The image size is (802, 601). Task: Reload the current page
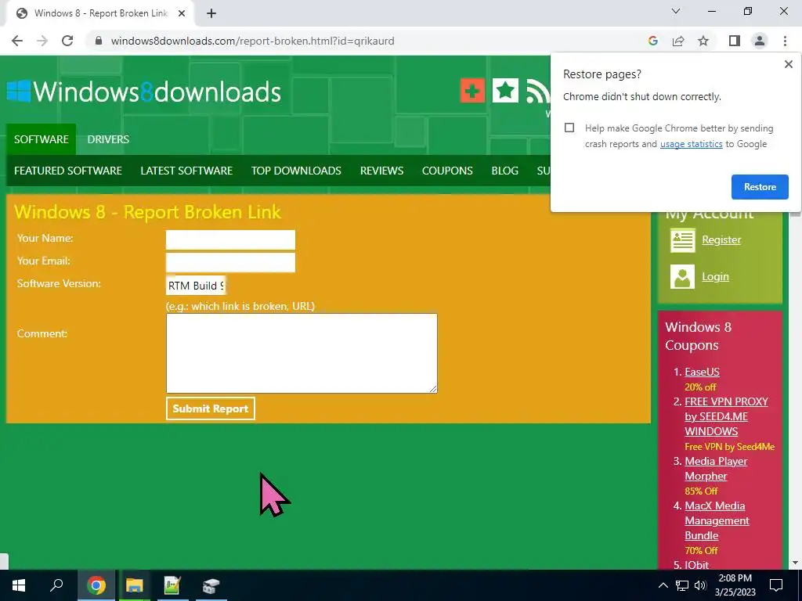(67, 41)
